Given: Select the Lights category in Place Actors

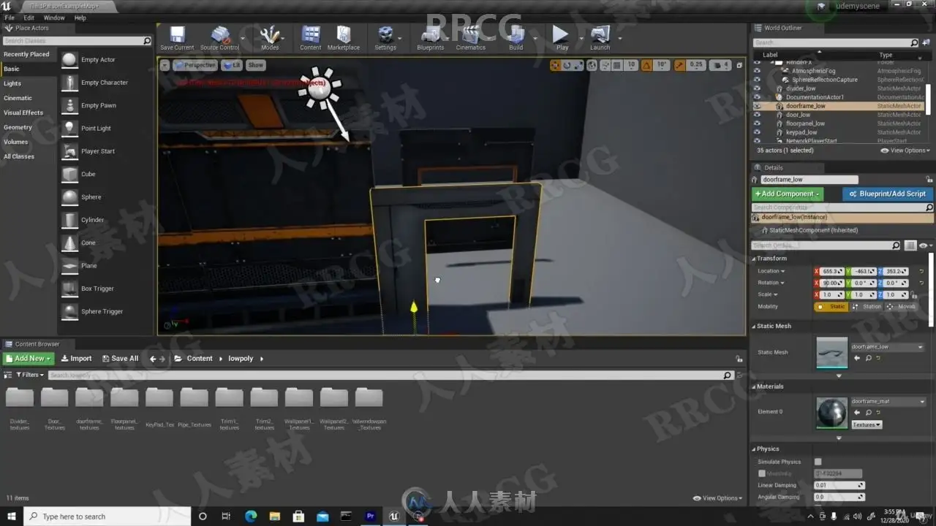Looking at the screenshot, I should [x=12, y=83].
